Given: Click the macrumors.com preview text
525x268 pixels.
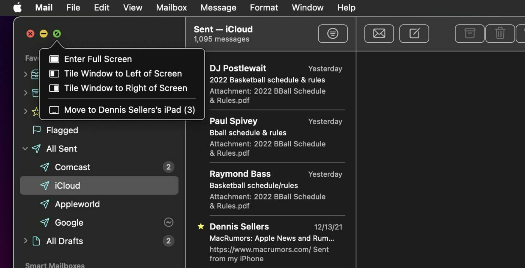Looking at the screenshot, I should click(269, 254).
